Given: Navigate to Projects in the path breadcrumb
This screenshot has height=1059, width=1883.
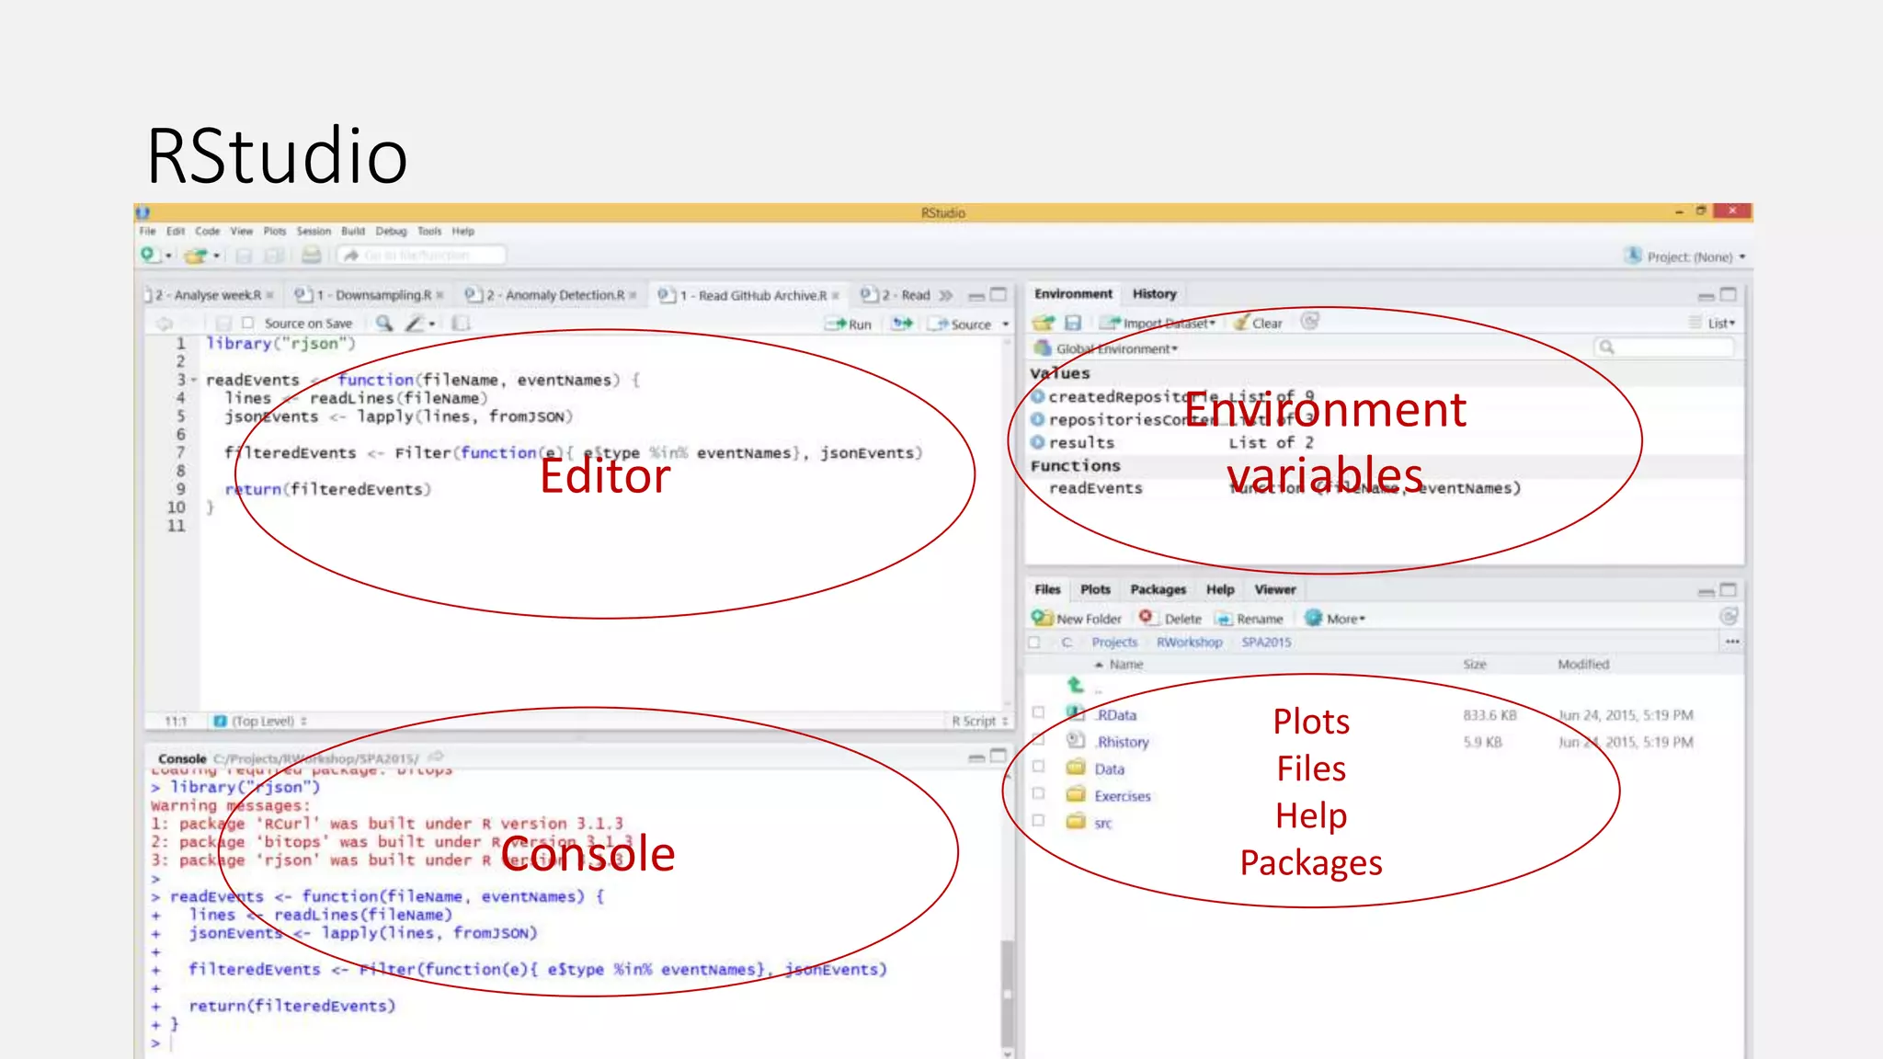Looking at the screenshot, I should coord(1114,642).
